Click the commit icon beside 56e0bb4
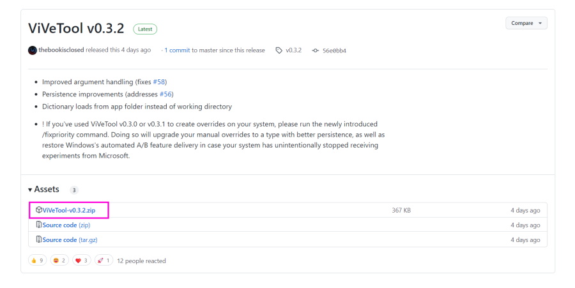Image resolution: width=575 pixels, height=288 pixels. (315, 50)
